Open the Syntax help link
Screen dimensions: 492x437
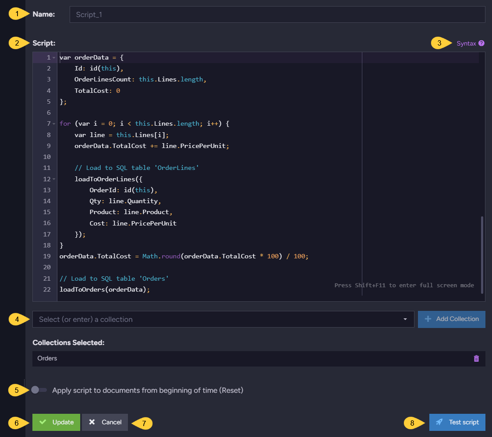tap(466, 43)
